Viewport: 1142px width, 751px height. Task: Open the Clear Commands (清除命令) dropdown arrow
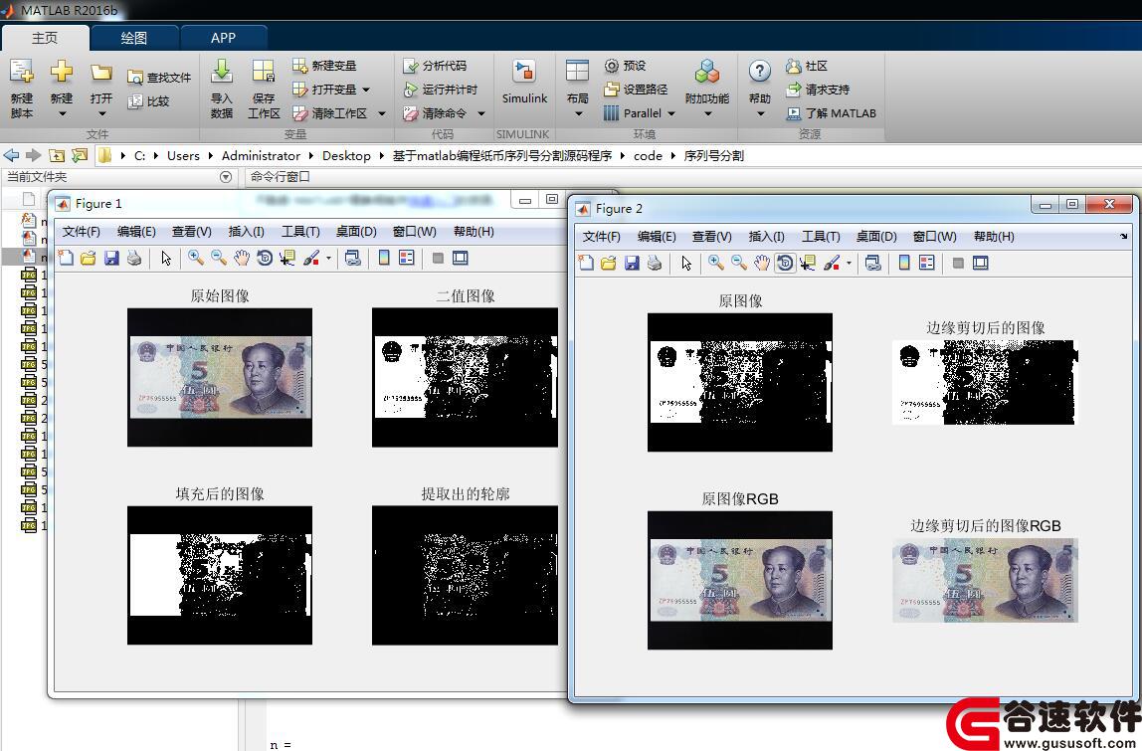[x=481, y=113]
